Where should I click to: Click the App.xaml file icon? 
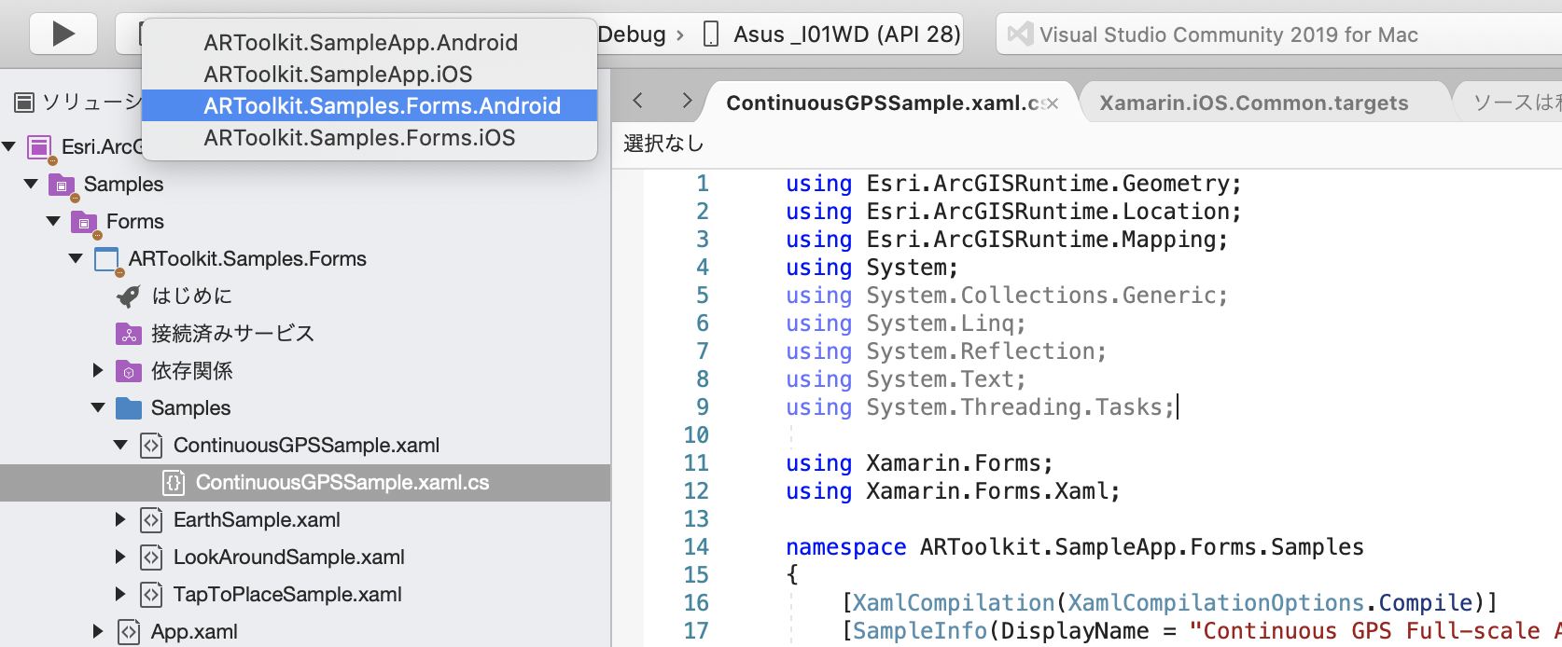[129, 632]
